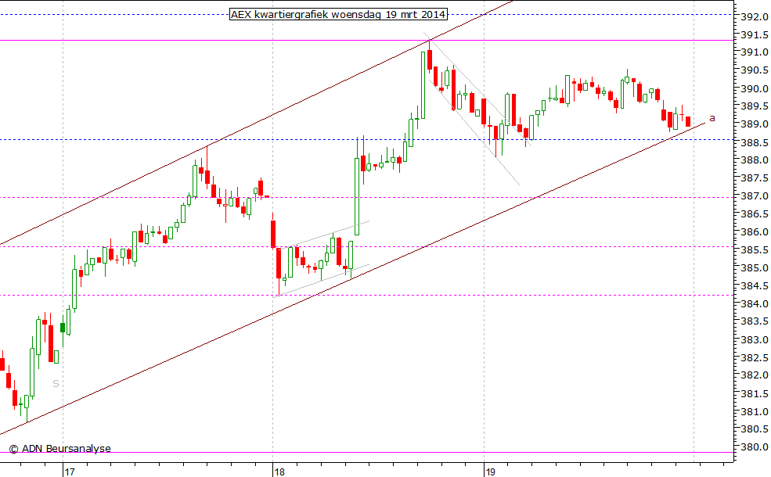The image size is (771, 477).
Task: Click the price label 385.5
Action: click(x=755, y=250)
